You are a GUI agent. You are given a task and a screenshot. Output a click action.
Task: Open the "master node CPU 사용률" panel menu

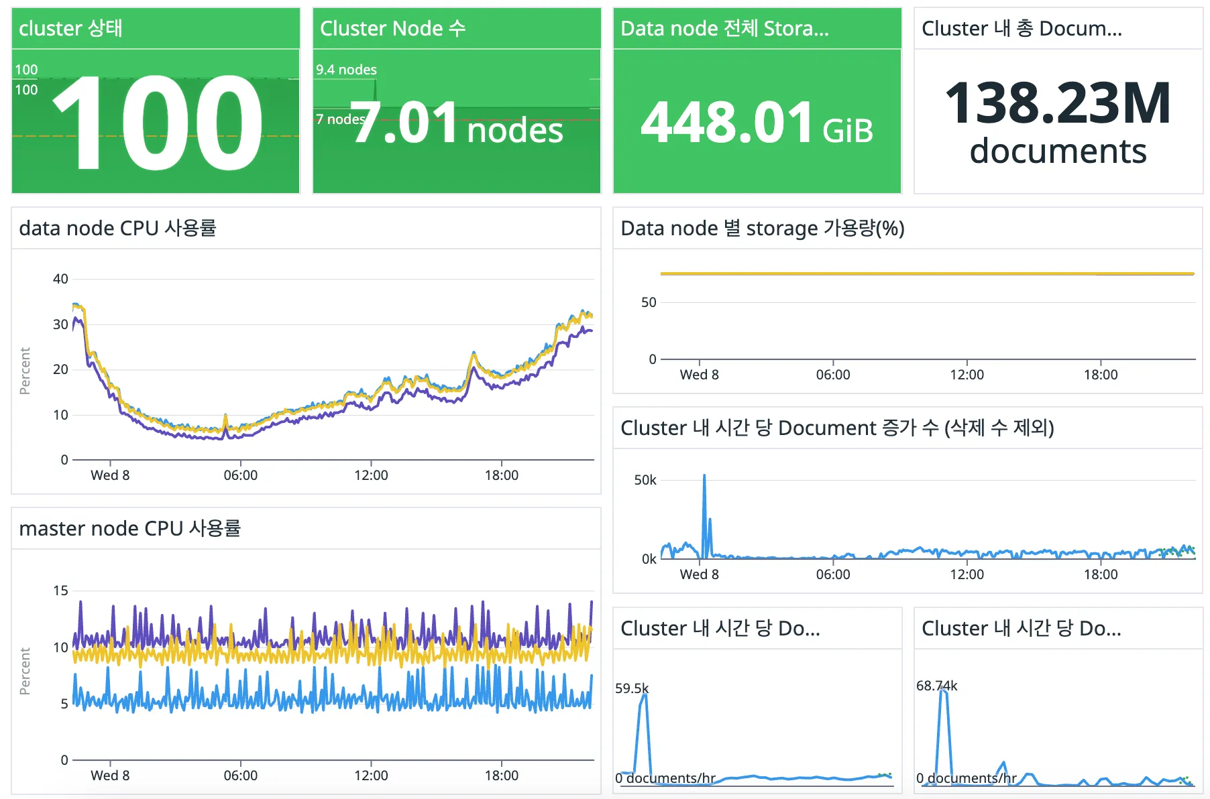pos(131,528)
